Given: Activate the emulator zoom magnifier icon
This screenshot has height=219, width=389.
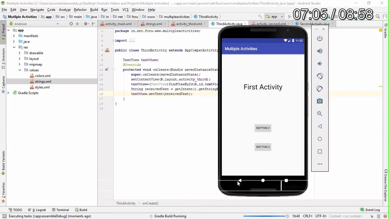Looking at the screenshot, I should tap(320, 114).
